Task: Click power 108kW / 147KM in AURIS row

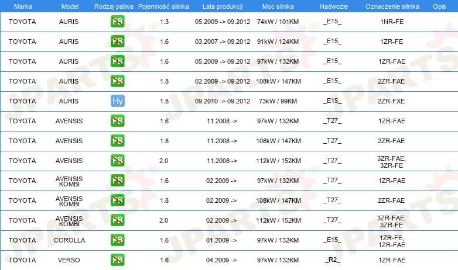Action: point(278,81)
